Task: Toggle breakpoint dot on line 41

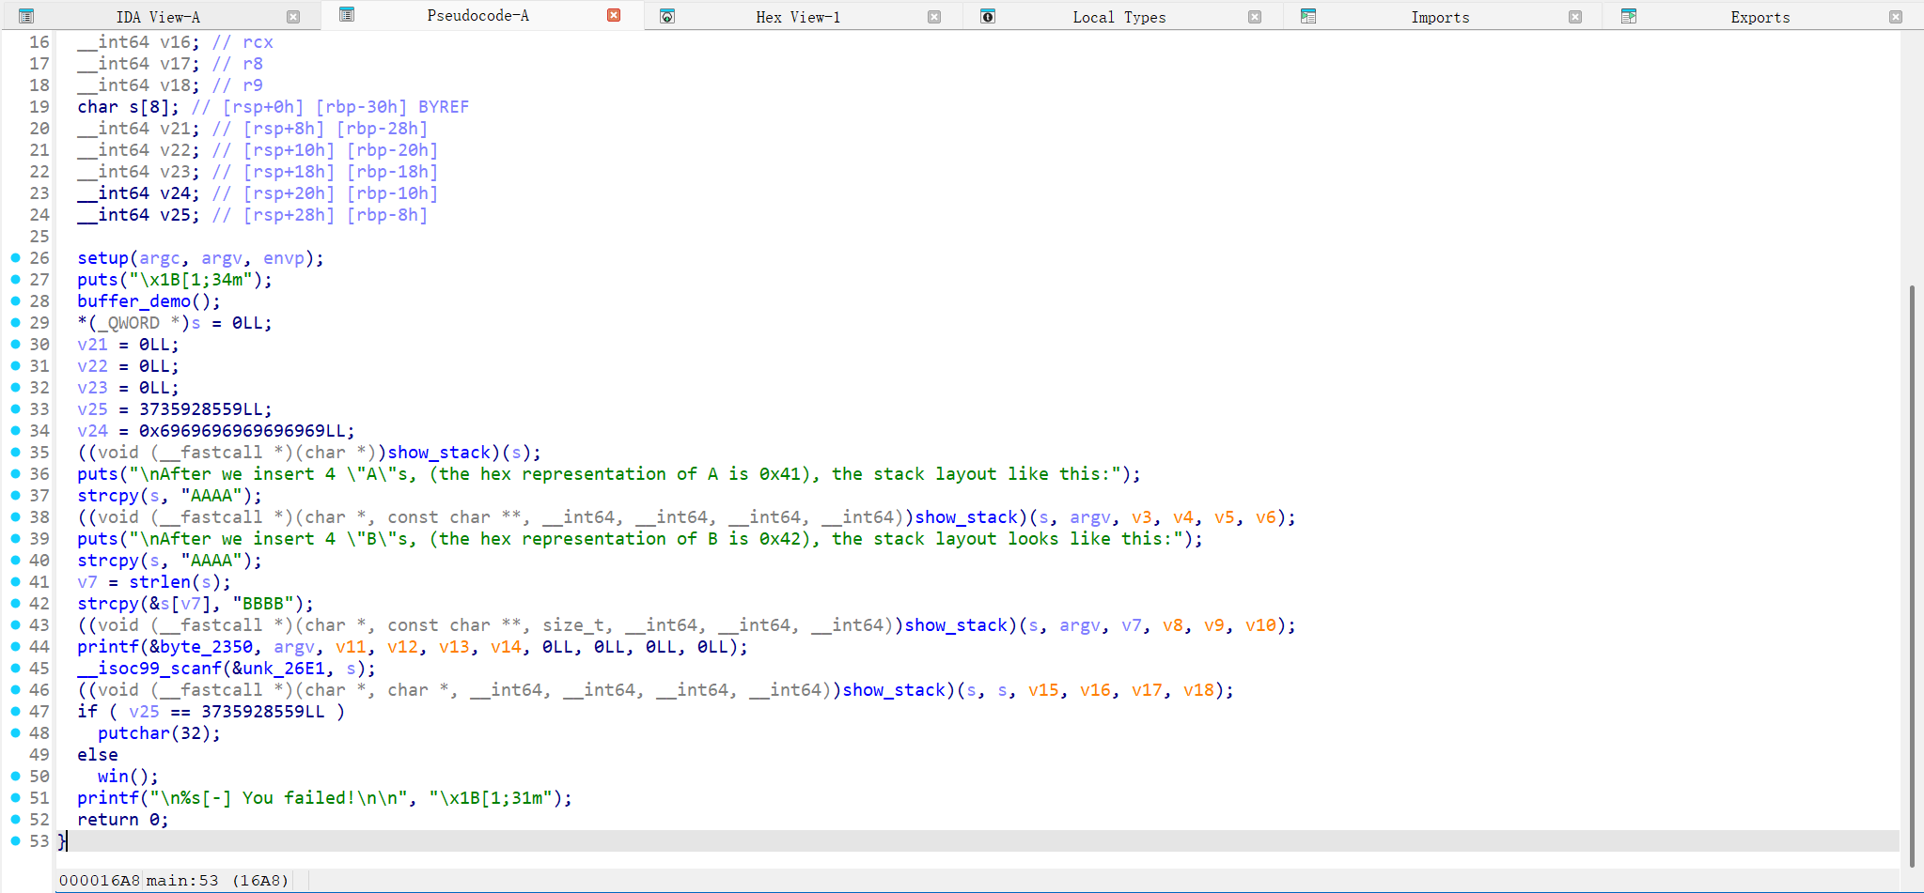Action: click(x=15, y=582)
